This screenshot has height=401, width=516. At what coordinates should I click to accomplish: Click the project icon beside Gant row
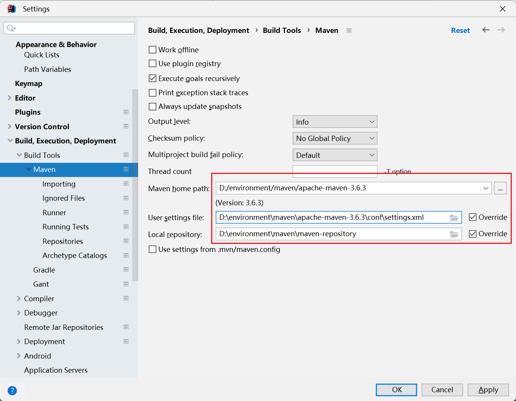[x=126, y=284]
